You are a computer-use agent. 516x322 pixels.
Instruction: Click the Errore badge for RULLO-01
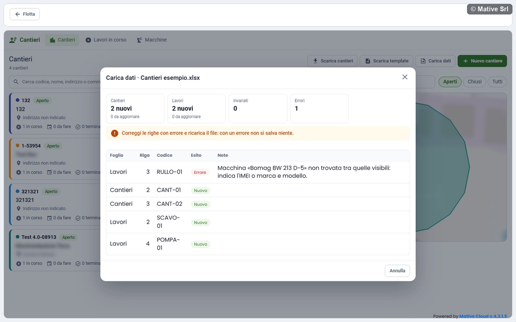pyautogui.click(x=200, y=172)
